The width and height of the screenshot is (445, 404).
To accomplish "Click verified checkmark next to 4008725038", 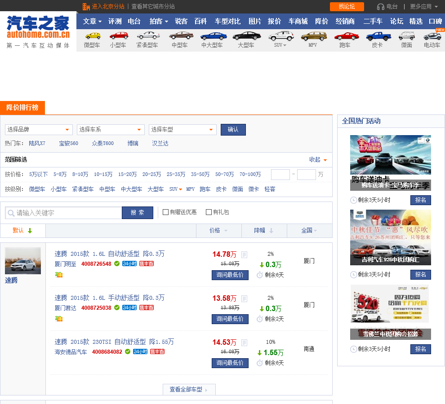I will pyautogui.click(x=116, y=307).
